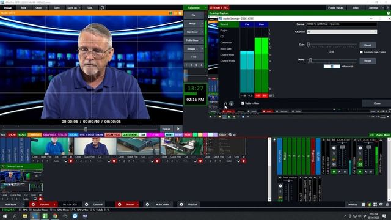Expand the Save As dropdown in the top bar
Viewport: 391px width, 220px height.
(x=79, y=8)
